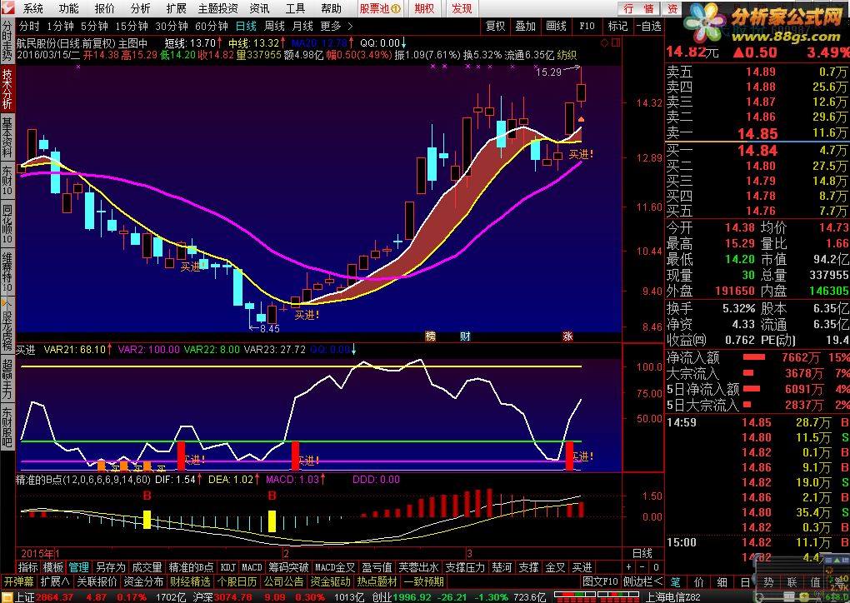Image resolution: width=850 pixels, height=603 pixels.
Task: Click the status bar icon left of 上证
Action: pyautogui.click(x=7, y=597)
